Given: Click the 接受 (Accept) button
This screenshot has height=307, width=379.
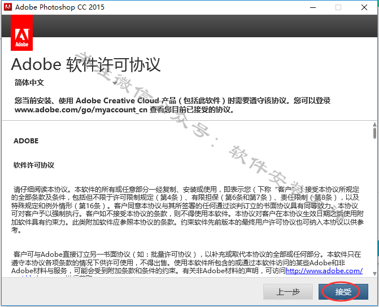Looking at the screenshot, I should tap(343, 292).
